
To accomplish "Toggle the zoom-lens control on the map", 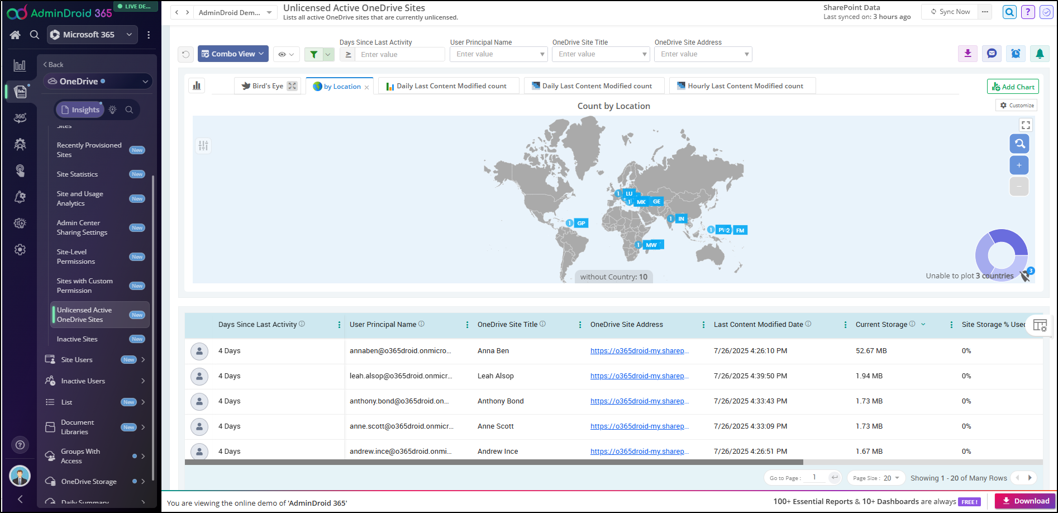I will pyautogui.click(x=1019, y=144).
